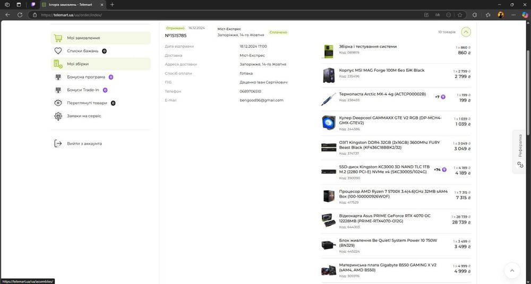The height and width of the screenshot is (284, 531).
Task: Open Материнська плата Gigabyte B550 product
Action: pos(388,268)
